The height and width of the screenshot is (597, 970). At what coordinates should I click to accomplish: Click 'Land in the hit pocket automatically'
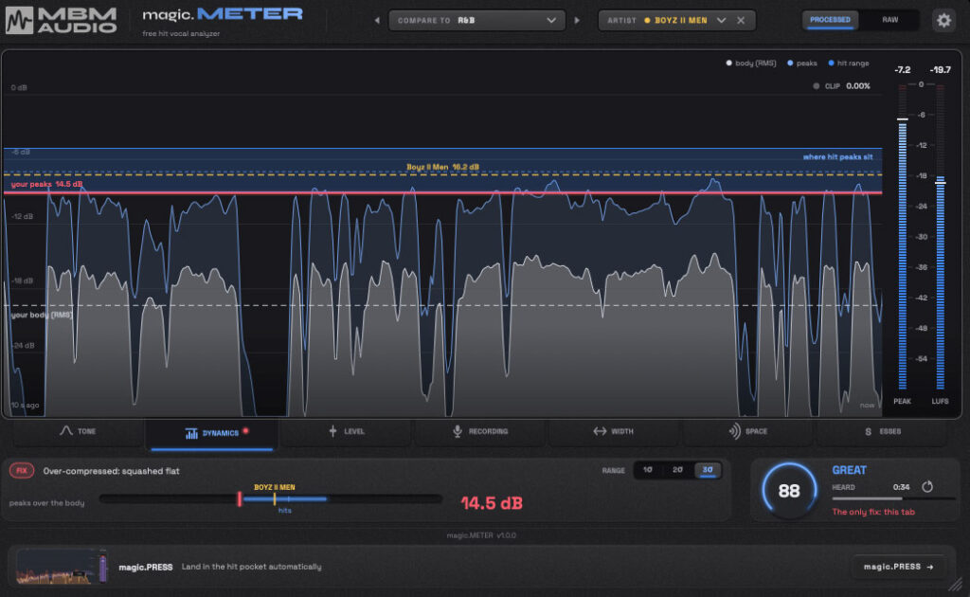pos(251,567)
